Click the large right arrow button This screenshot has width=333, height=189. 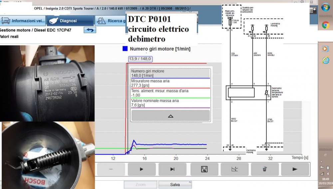(x=295, y=169)
